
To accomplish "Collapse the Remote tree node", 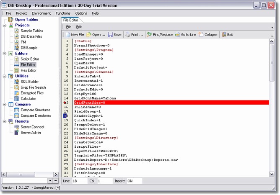I will coord(5,121).
